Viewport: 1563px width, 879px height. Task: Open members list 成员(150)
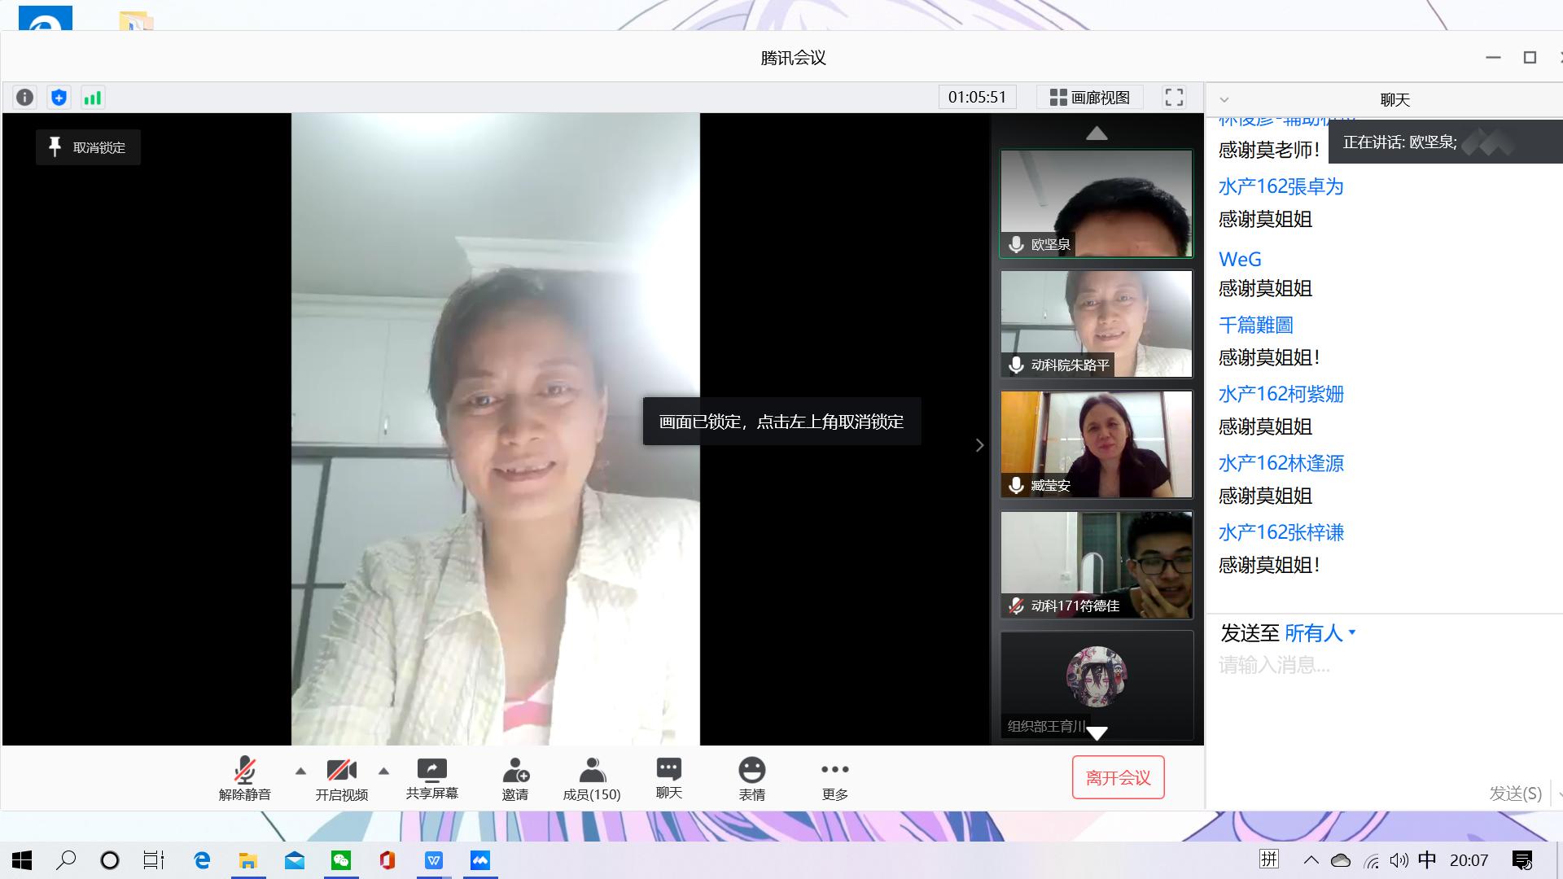coord(592,779)
